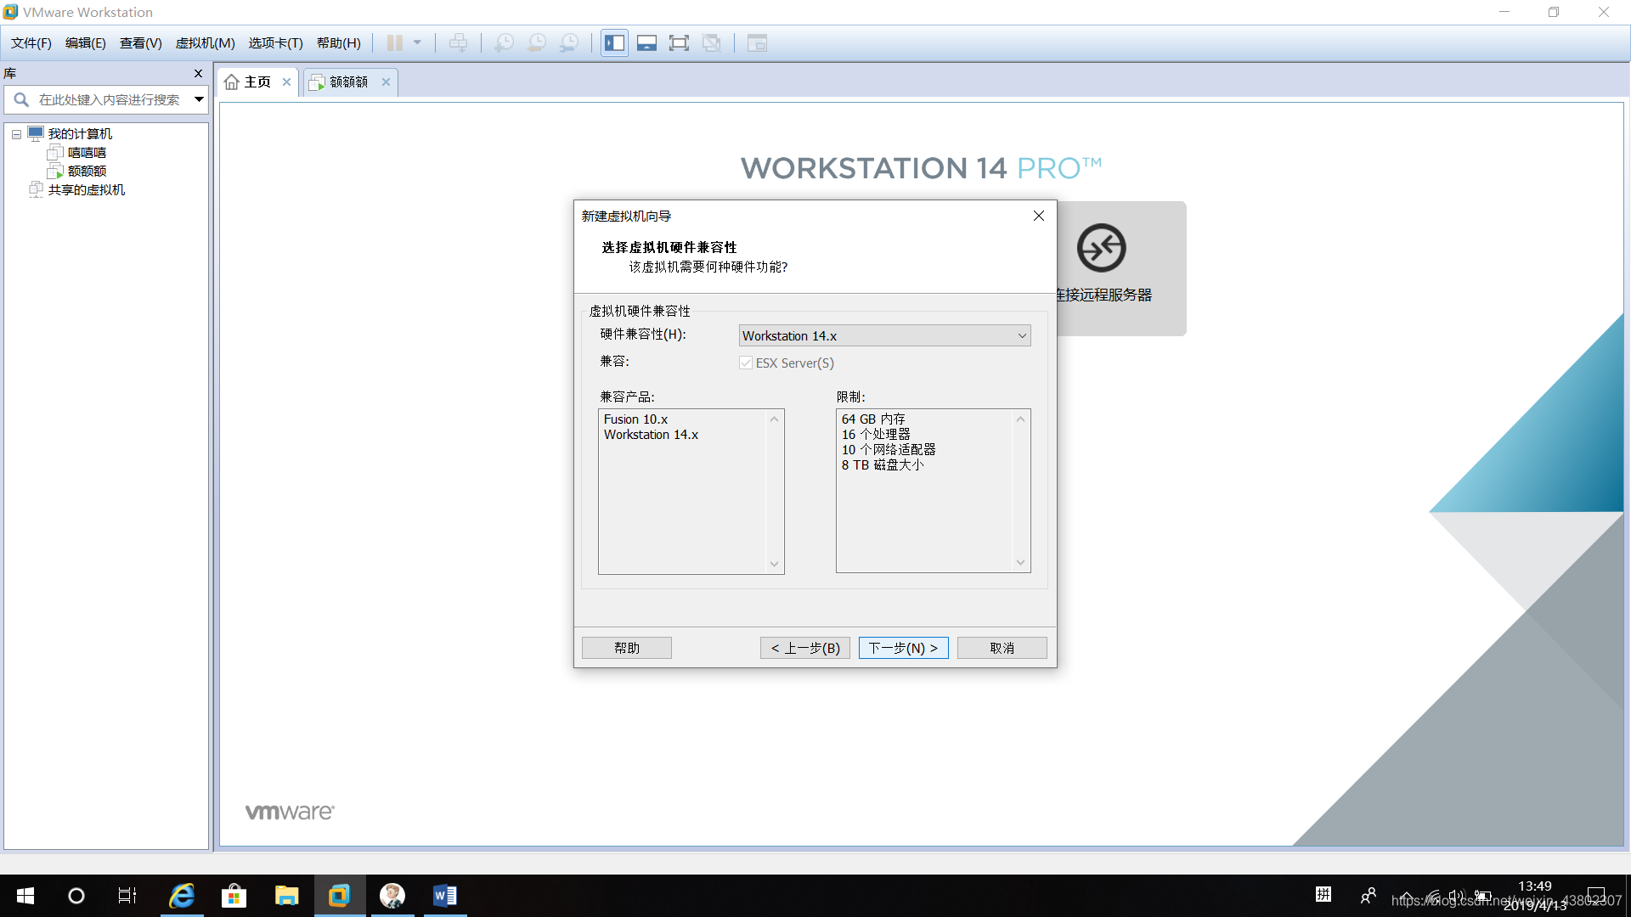The height and width of the screenshot is (917, 1631).
Task: Toggle the library sidebar view icon
Action: pyautogui.click(x=614, y=42)
